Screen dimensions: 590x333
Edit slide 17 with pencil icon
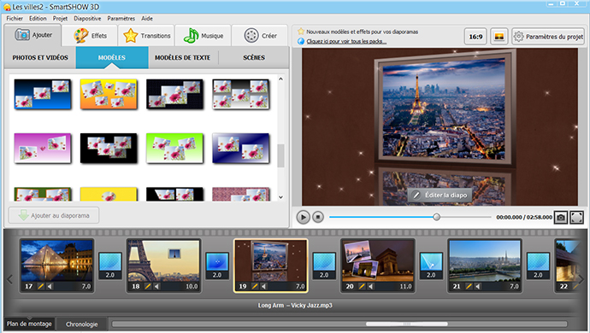[41, 286]
